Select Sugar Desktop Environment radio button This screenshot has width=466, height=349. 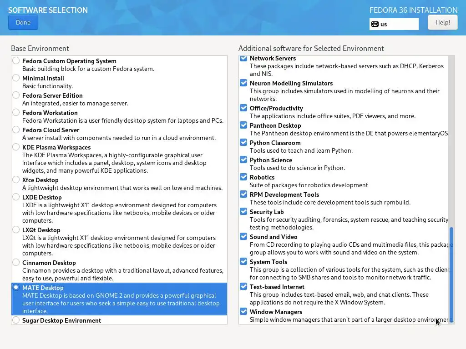16,320
